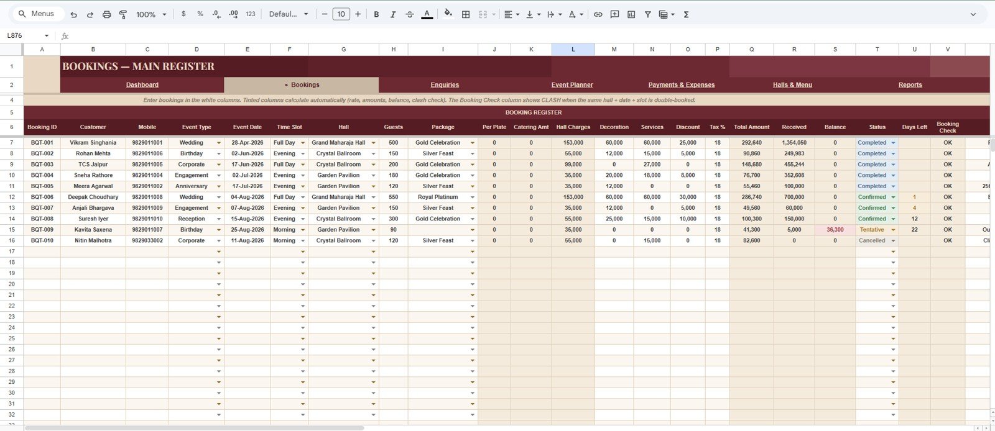The image size is (995, 431).
Task: Click the Print icon
Action: (106, 14)
